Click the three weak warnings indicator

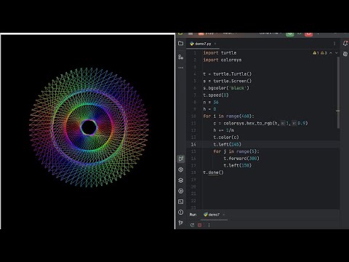pyautogui.click(x=324, y=52)
